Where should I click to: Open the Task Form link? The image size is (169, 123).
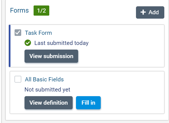point(38,33)
